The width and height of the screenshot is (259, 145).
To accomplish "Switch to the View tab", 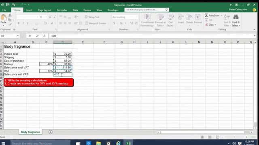I will pos(99,10).
